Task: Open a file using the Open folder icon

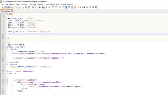Action: [x=4, y=7]
